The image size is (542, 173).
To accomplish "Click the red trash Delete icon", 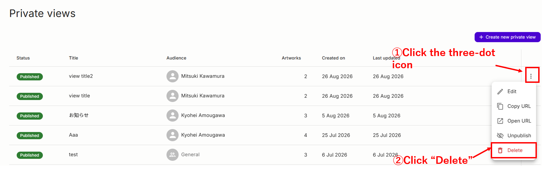I will (500, 150).
